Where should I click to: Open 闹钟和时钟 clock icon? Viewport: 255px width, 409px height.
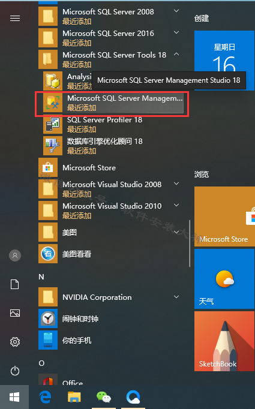[x=48, y=318]
